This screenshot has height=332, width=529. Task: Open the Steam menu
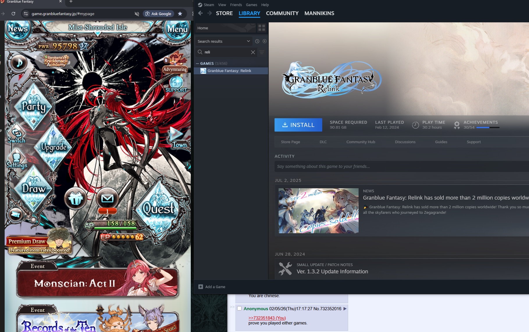pos(209,5)
